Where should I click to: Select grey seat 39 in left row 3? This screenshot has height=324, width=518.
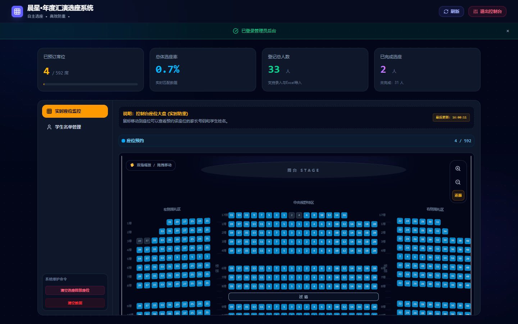click(x=140, y=241)
